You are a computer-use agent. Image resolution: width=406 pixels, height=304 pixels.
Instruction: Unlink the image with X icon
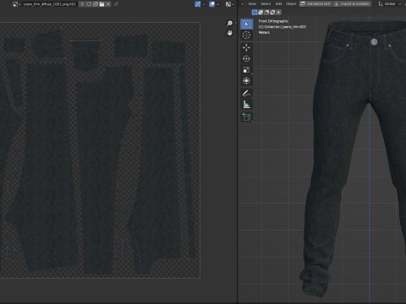pyautogui.click(x=108, y=4)
